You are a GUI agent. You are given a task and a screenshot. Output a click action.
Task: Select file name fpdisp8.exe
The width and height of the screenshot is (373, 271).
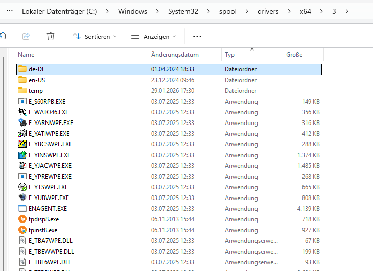[x=43, y=219]
